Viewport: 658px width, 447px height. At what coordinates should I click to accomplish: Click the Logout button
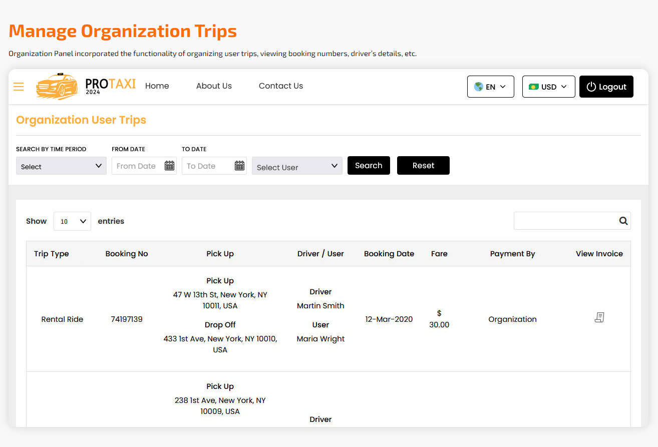(606, 87)
